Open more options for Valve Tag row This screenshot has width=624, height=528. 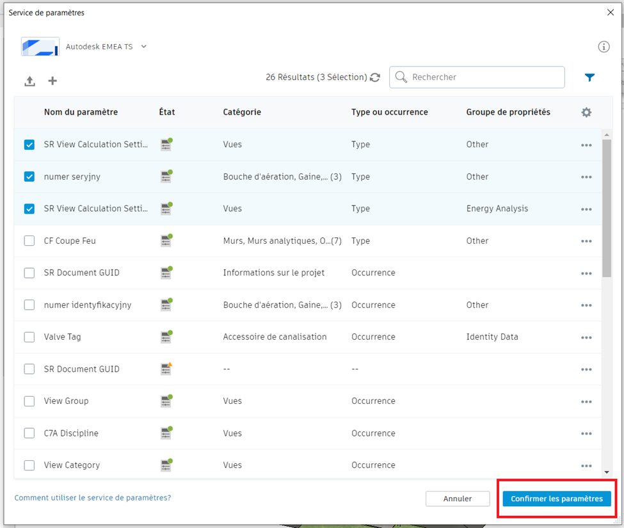coord(586,337)
